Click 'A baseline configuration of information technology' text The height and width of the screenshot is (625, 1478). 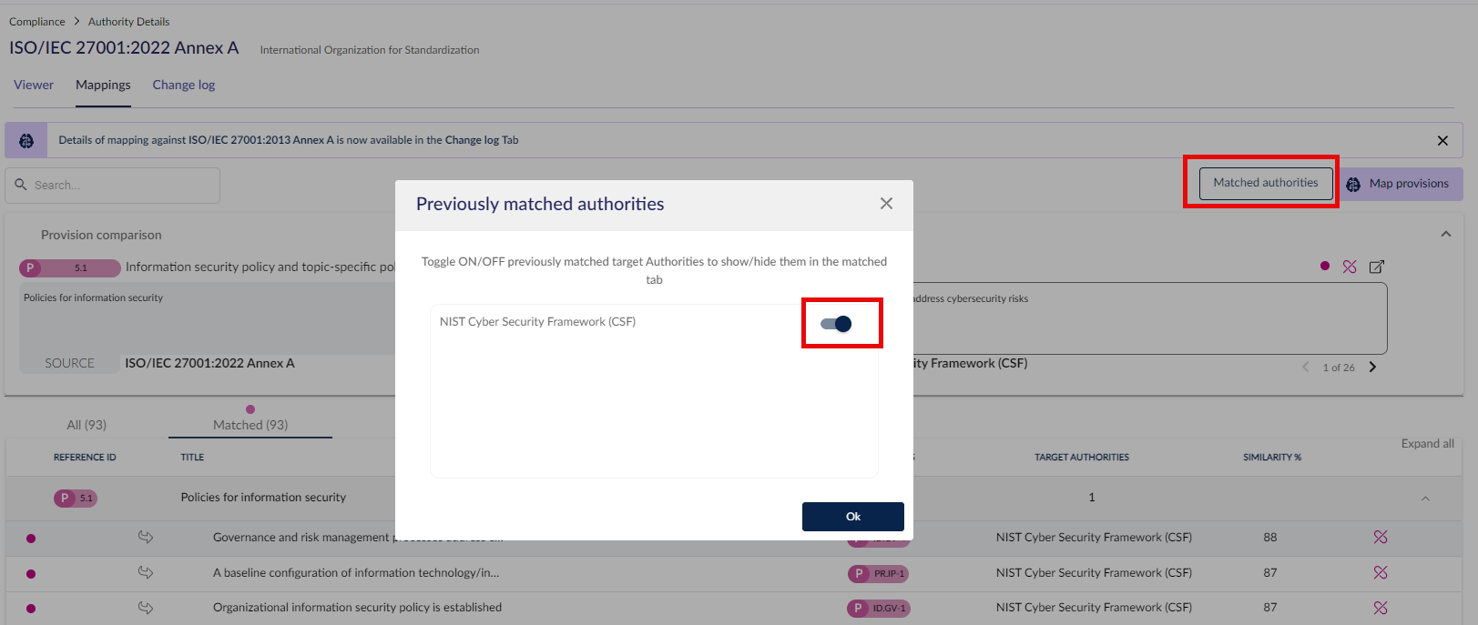click(x=356, y=573)
